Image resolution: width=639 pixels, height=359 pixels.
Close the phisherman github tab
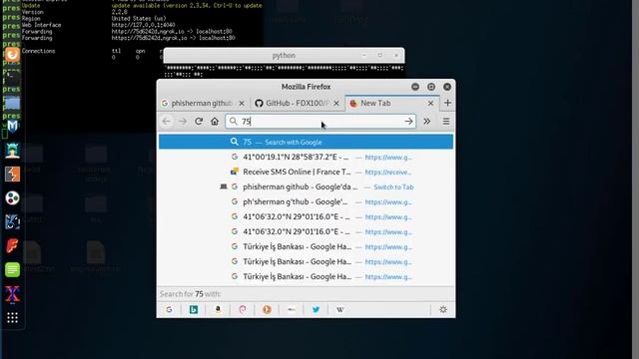pyautogui.click(x=242, y=104)
